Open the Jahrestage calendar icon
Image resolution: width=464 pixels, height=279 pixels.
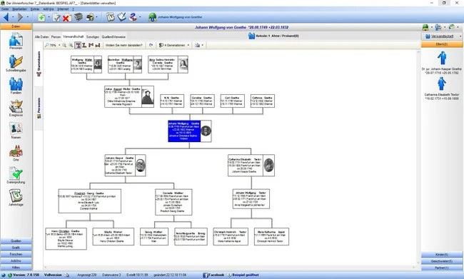16,198
